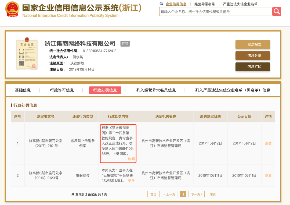290x205 pixels.
Task: Jump to the last page 末页
Action: [213, 194]
